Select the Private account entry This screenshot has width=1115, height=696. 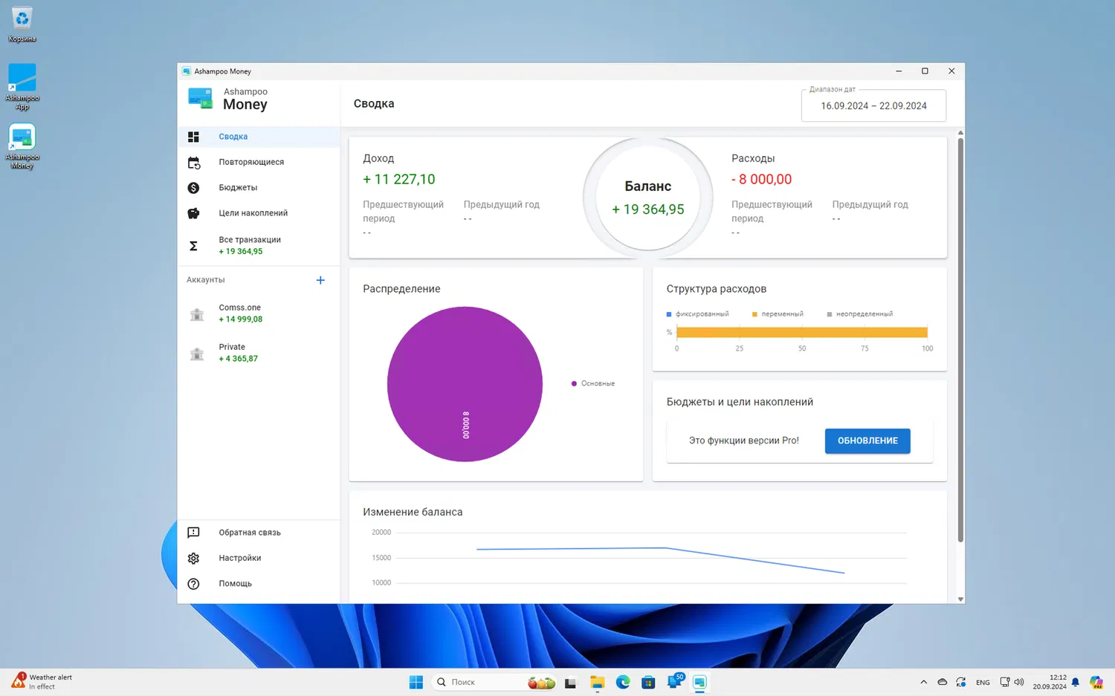(259, 353)
